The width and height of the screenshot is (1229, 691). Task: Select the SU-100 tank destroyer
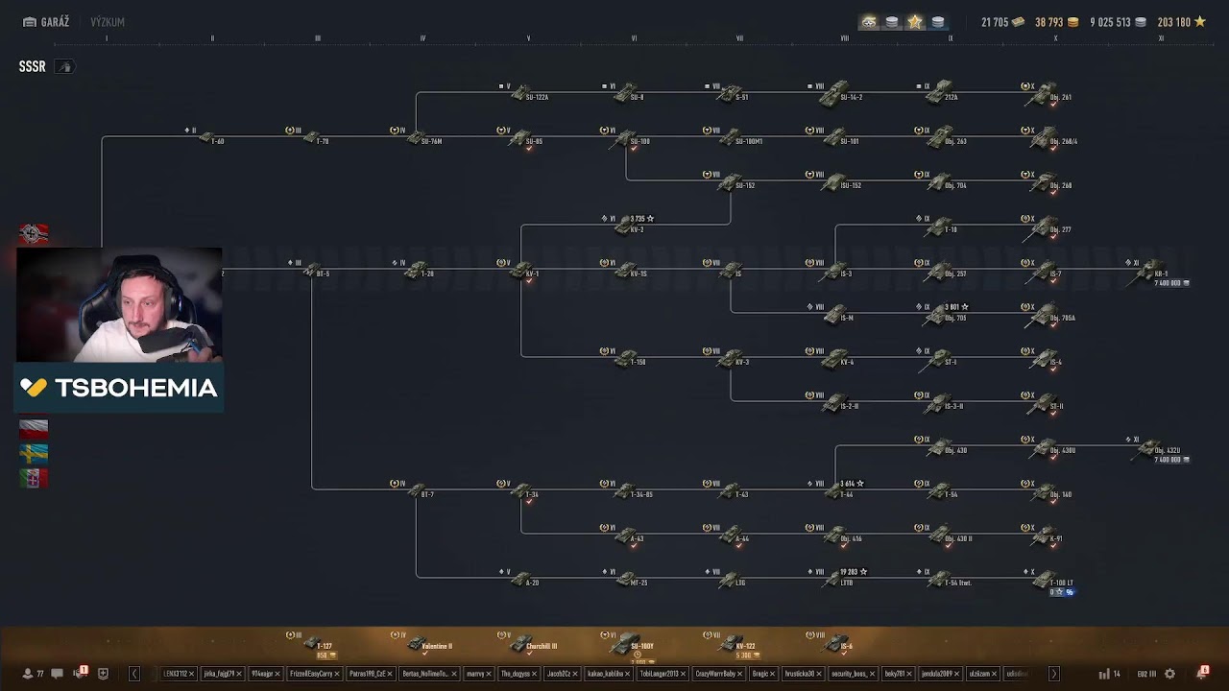(x=629, y=138)
